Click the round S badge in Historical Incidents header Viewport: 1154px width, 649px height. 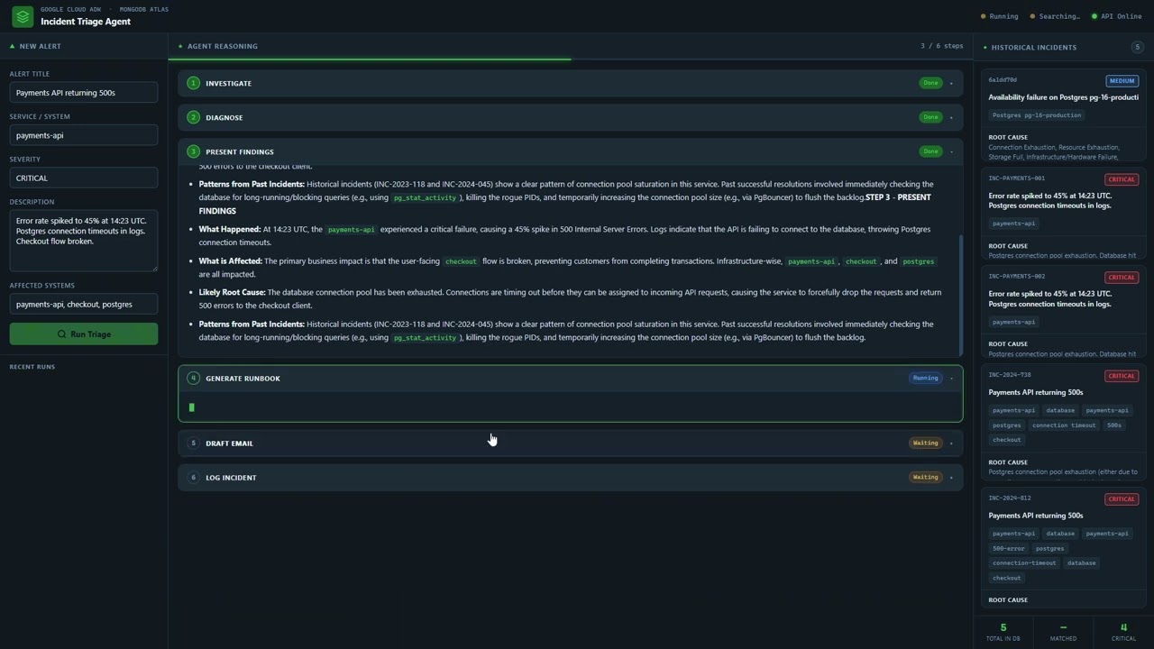[x=1137, y=47]
